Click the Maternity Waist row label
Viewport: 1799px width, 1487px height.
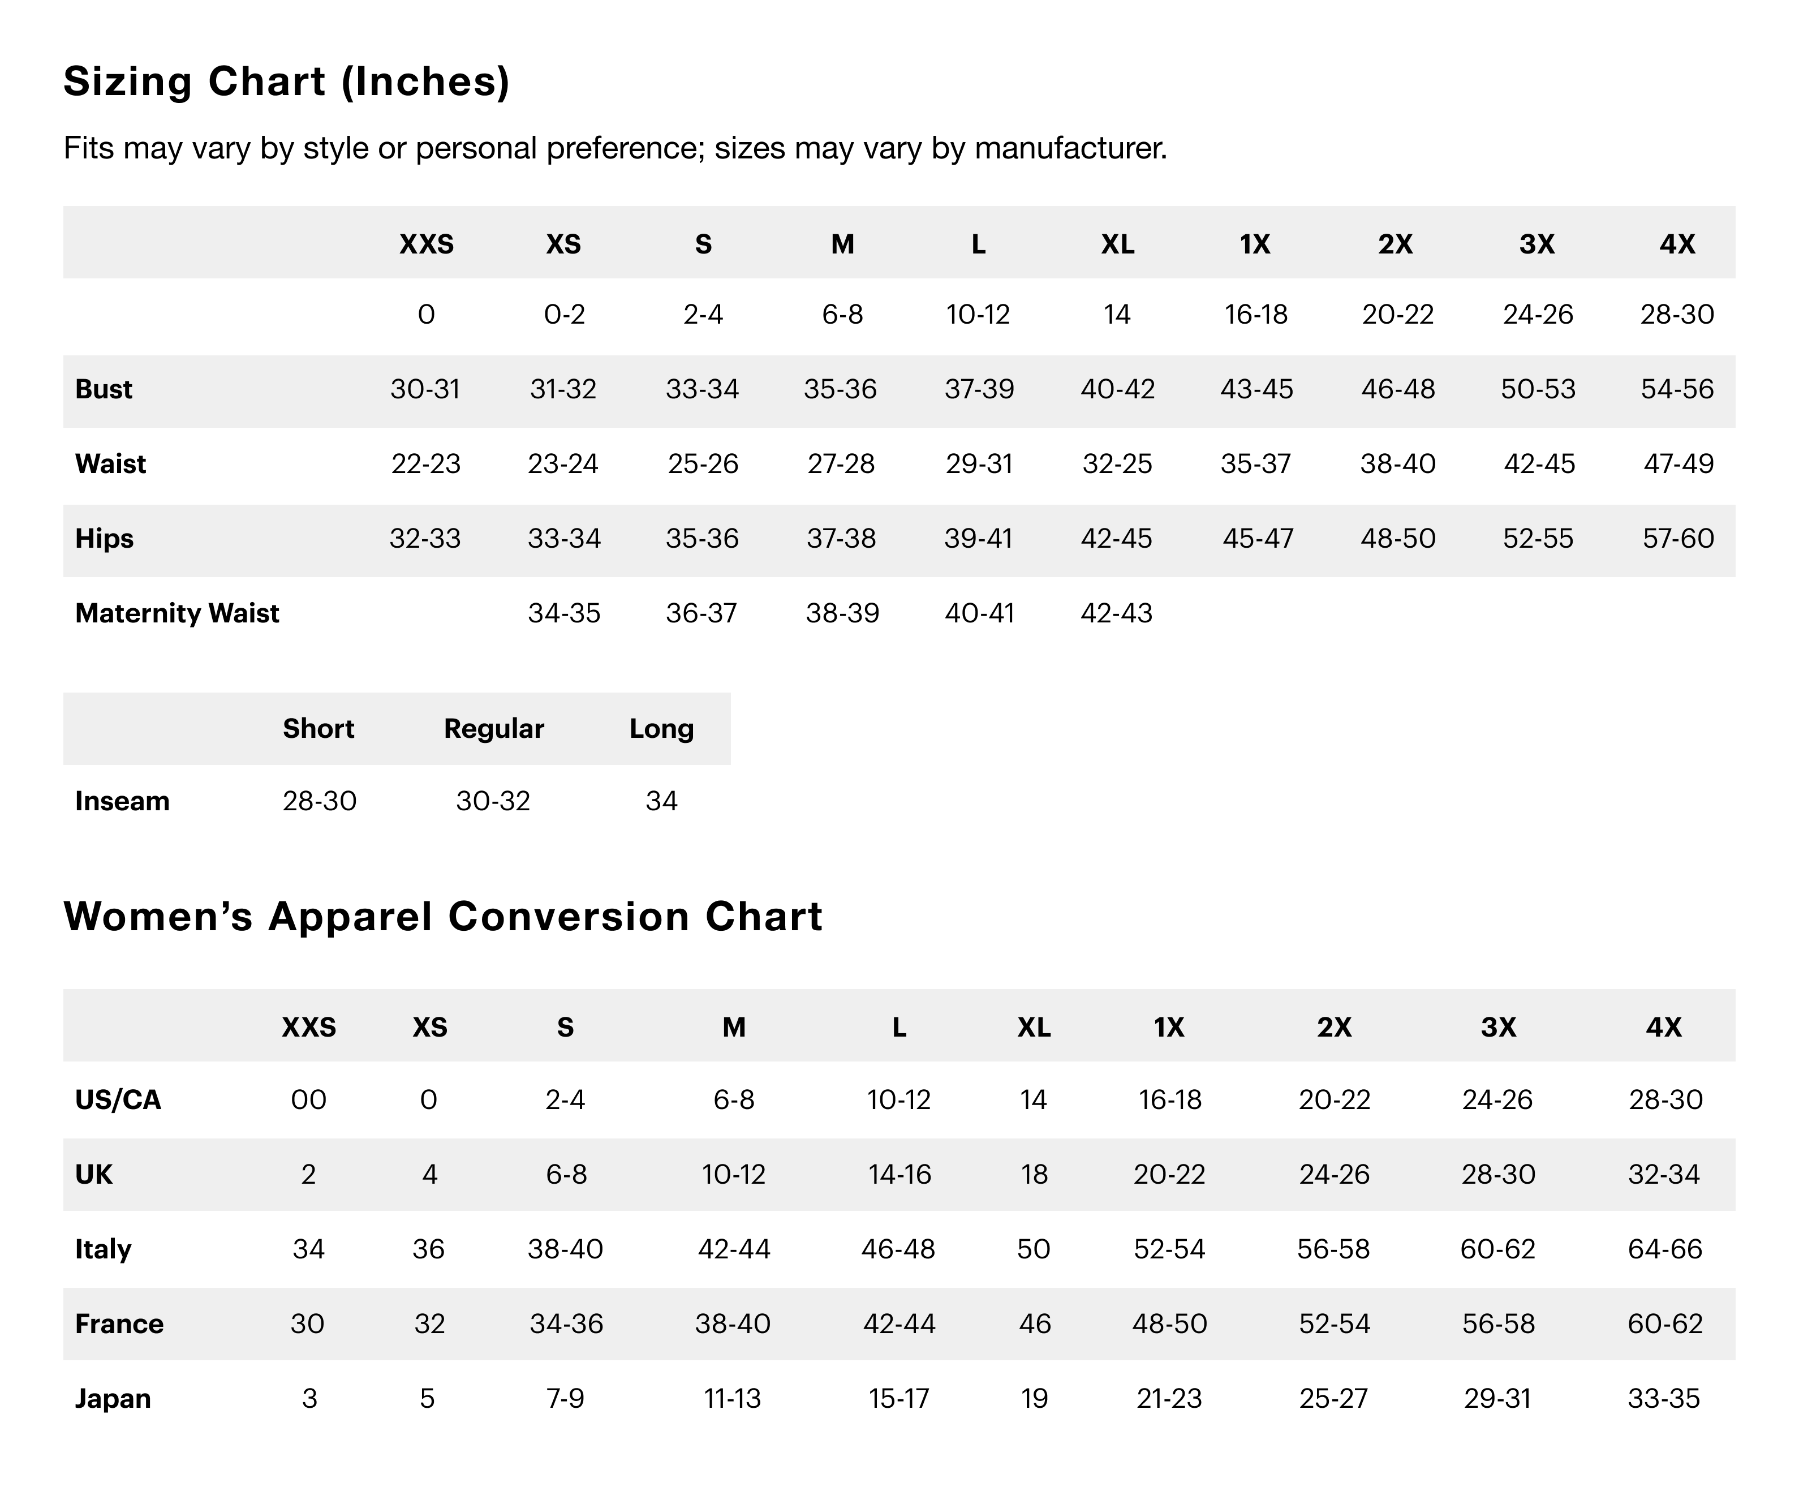point(177,613)
